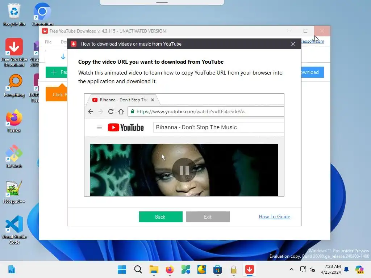Click the blue Download button in main window
Viewport: 371px width, 278px height.
tap(312, 72)
